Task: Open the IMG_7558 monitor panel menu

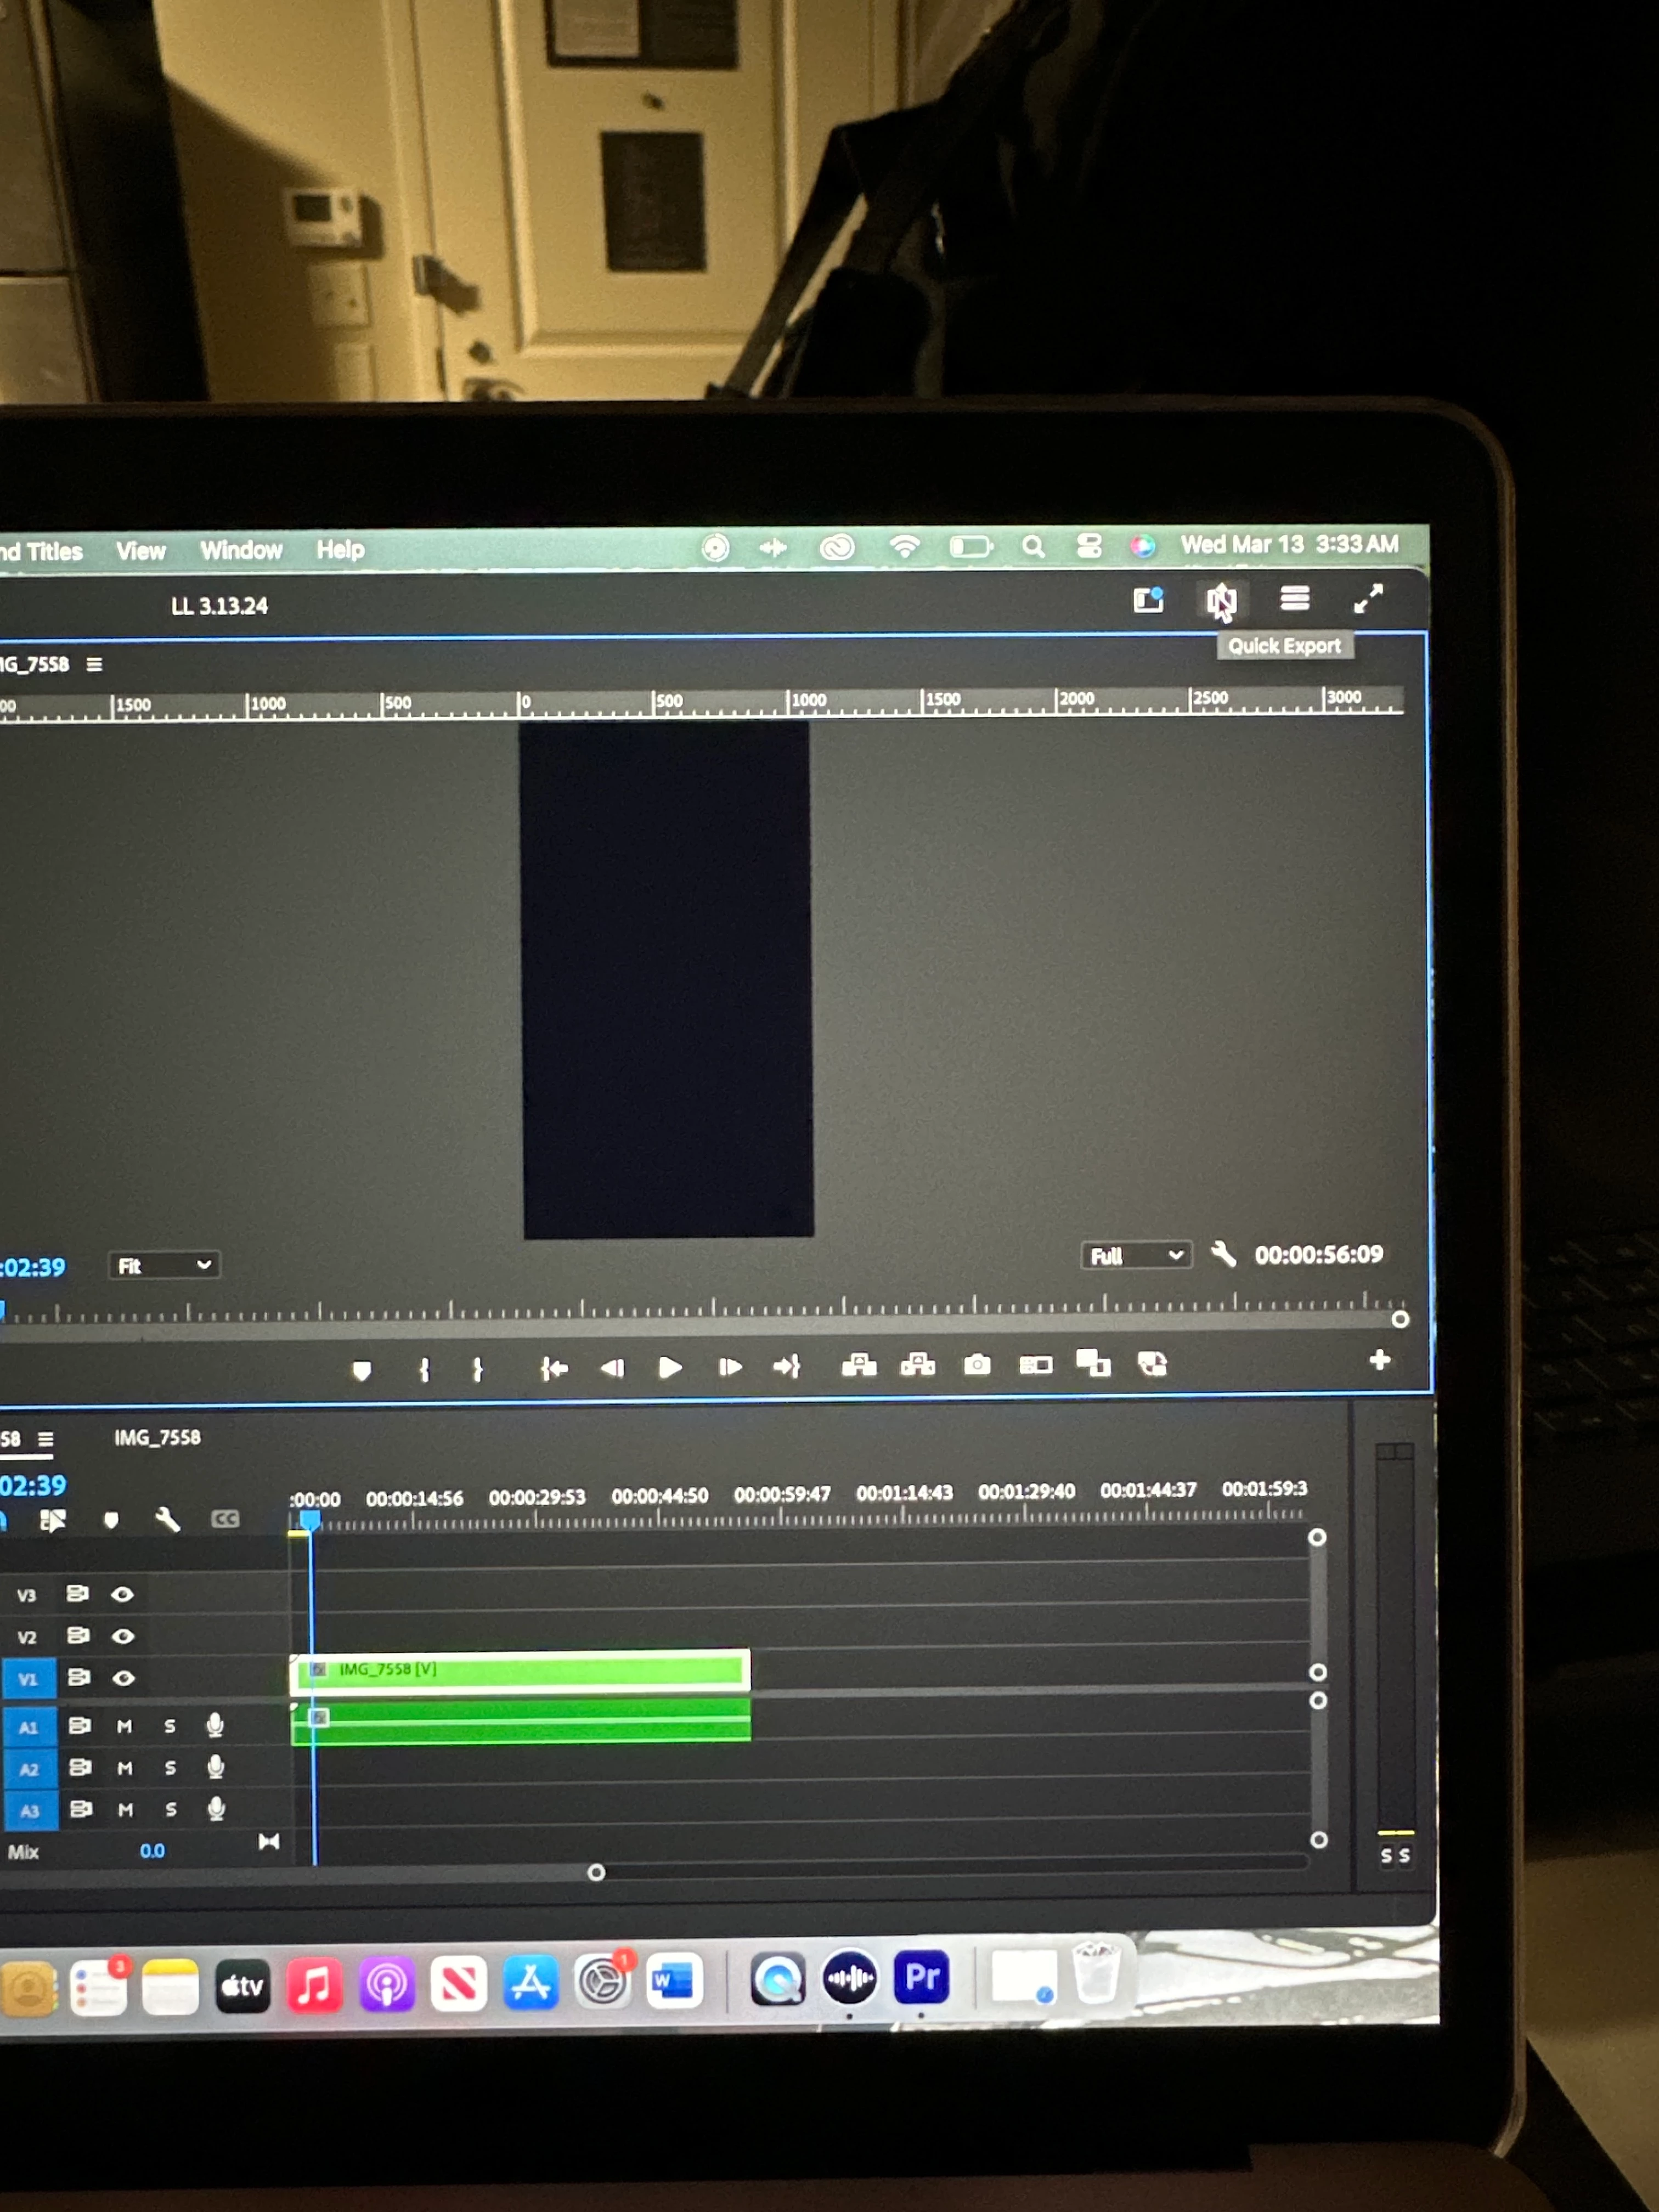Action: coord(94,664)
